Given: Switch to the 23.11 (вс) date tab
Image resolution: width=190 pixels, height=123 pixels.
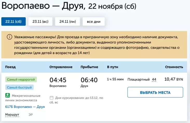Looking at the screenshot, I should click(40, 21).
